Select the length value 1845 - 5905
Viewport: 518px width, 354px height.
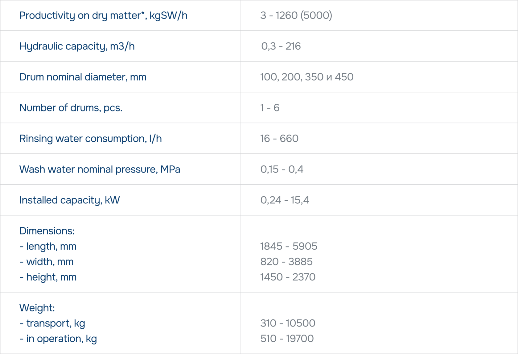pos(289,246)
